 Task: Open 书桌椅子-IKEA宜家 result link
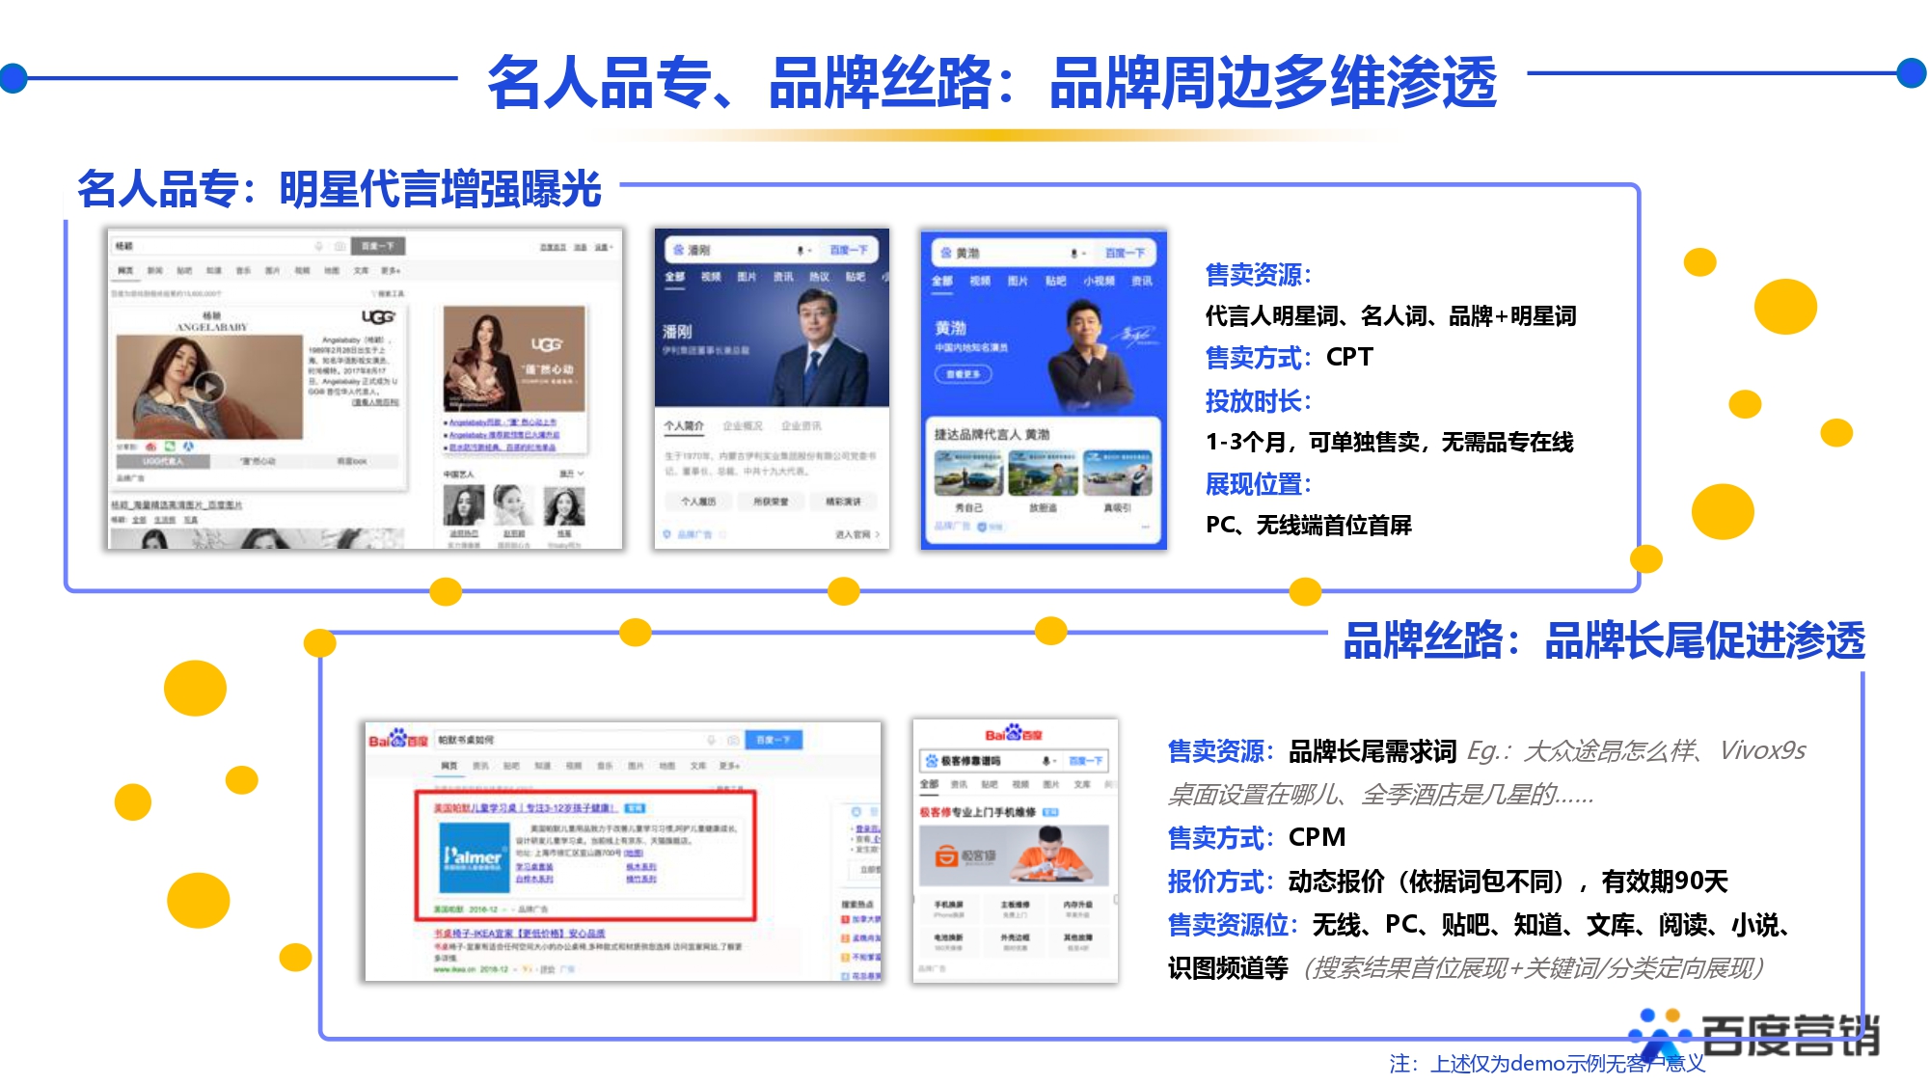(x=519, y=934)
